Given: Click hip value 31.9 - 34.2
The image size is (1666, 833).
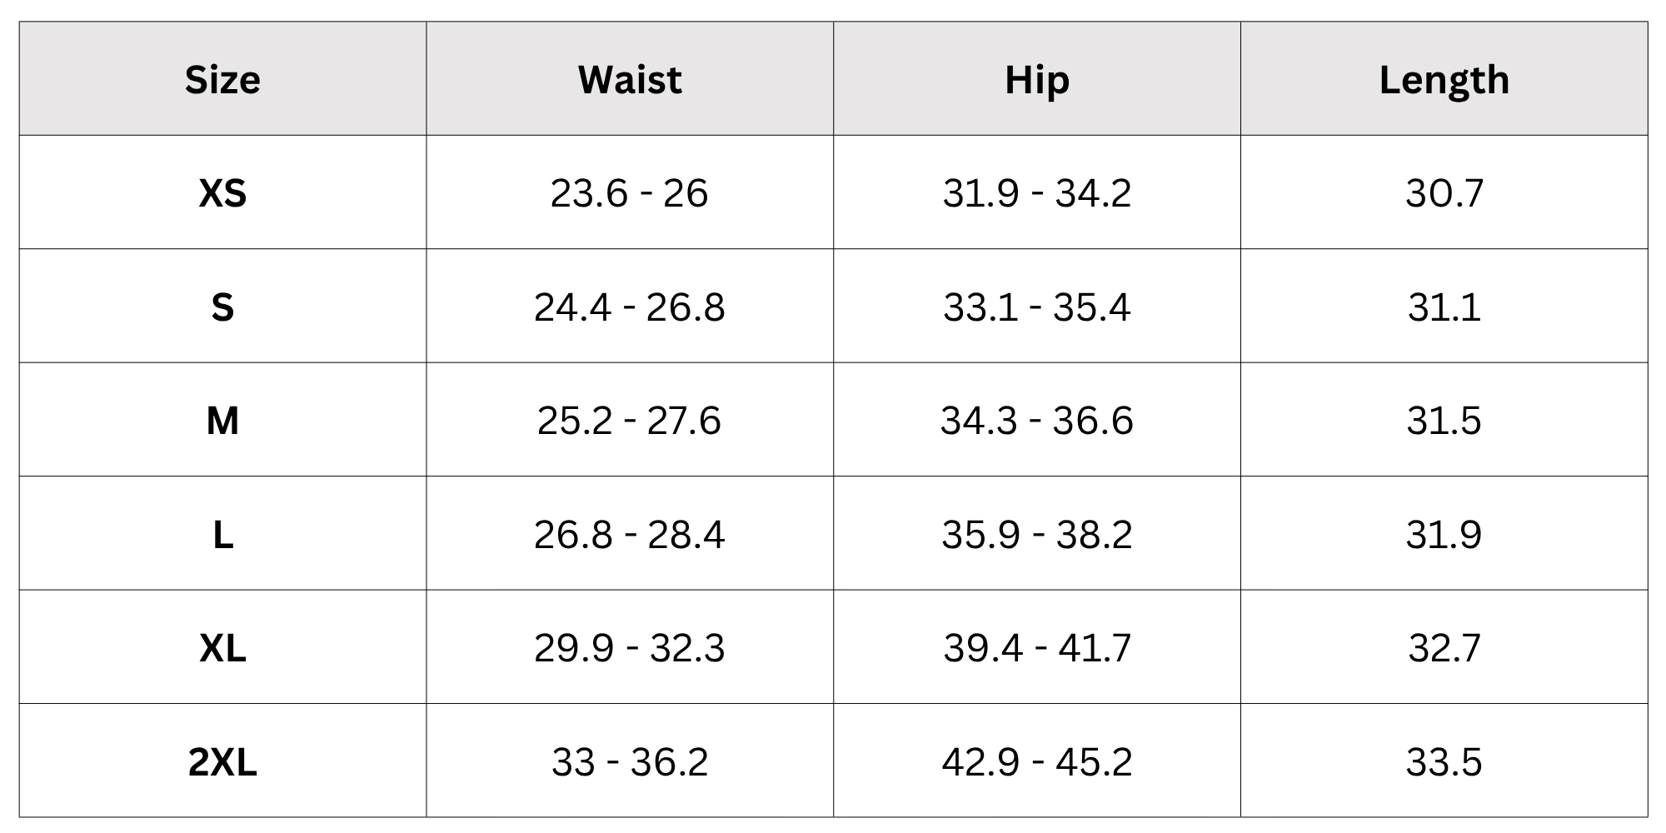Looking at the screenshot, I should (x=1037, y=193).
